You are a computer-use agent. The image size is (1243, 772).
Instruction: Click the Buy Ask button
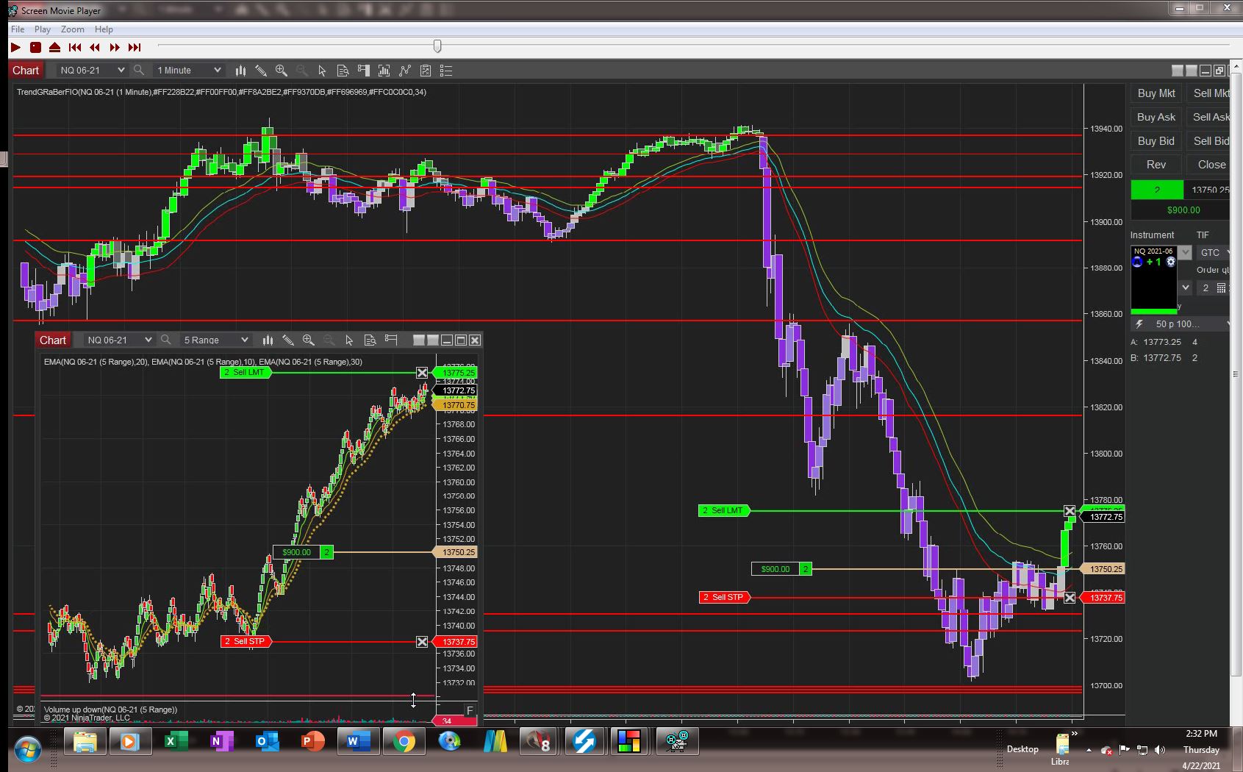pyautogui.click(x=1156, y=117)
